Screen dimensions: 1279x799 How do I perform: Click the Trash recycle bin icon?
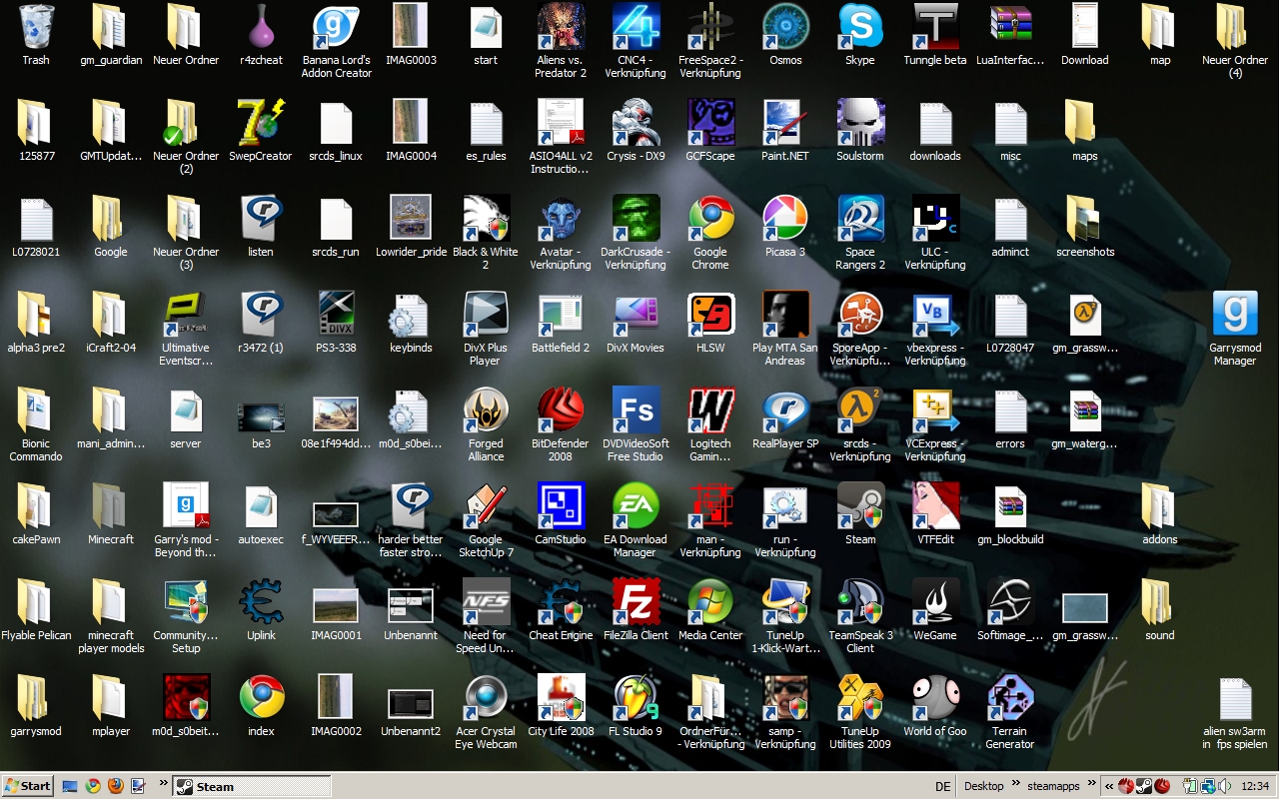point(36,28)
